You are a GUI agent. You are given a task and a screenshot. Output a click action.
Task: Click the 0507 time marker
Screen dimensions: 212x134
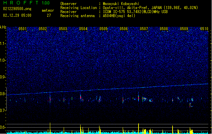pos(144,29)
